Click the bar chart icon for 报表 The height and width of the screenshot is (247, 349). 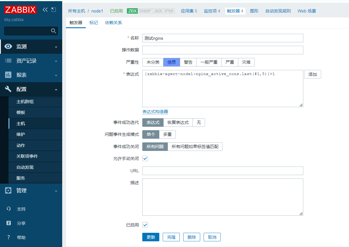coord(8,75)
